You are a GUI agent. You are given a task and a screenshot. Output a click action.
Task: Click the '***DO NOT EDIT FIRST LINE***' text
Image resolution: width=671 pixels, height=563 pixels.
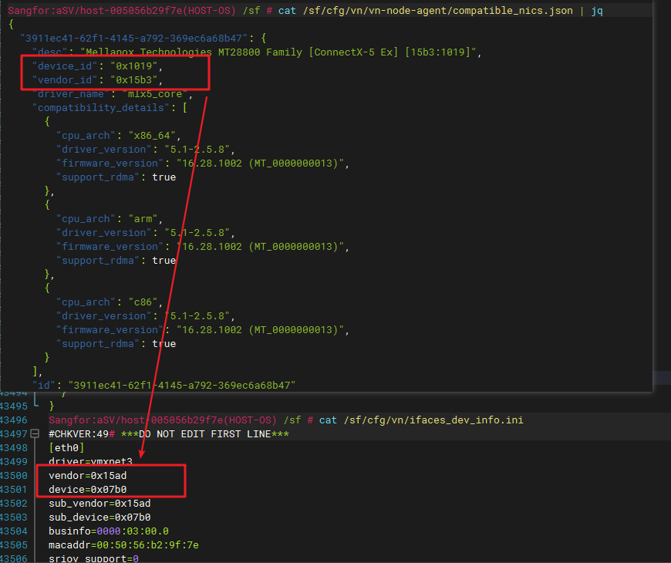point(205,433)
